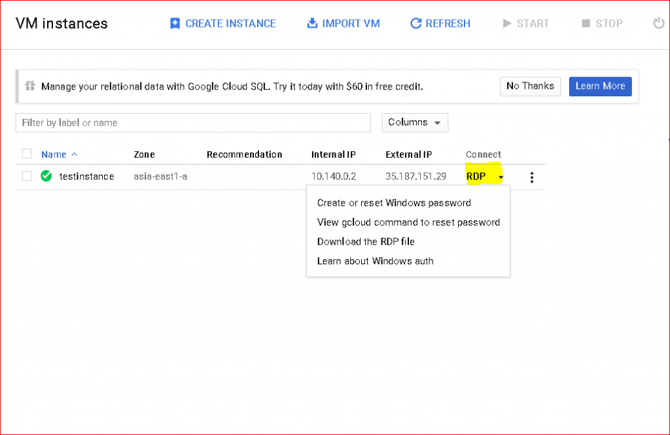
Task: Select View gcloud command to reset password
Action: (408, 222)
